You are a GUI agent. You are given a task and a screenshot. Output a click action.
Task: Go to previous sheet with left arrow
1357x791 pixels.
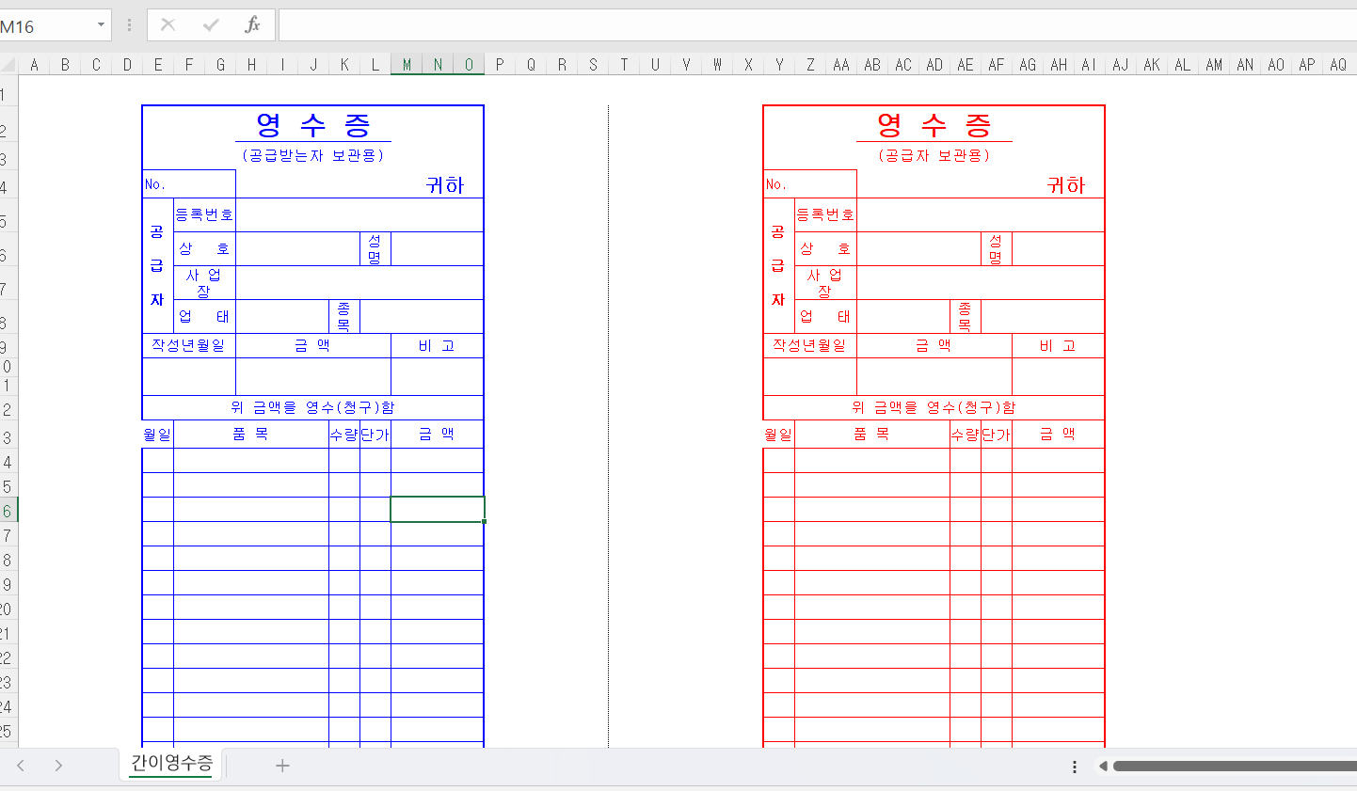(x=21, y=766)
